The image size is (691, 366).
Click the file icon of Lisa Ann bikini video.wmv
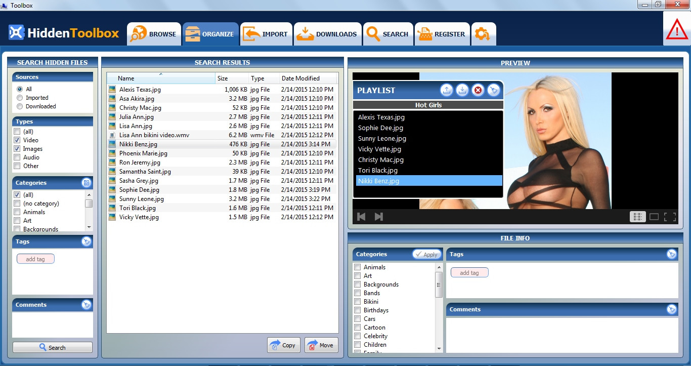(112, 135)
